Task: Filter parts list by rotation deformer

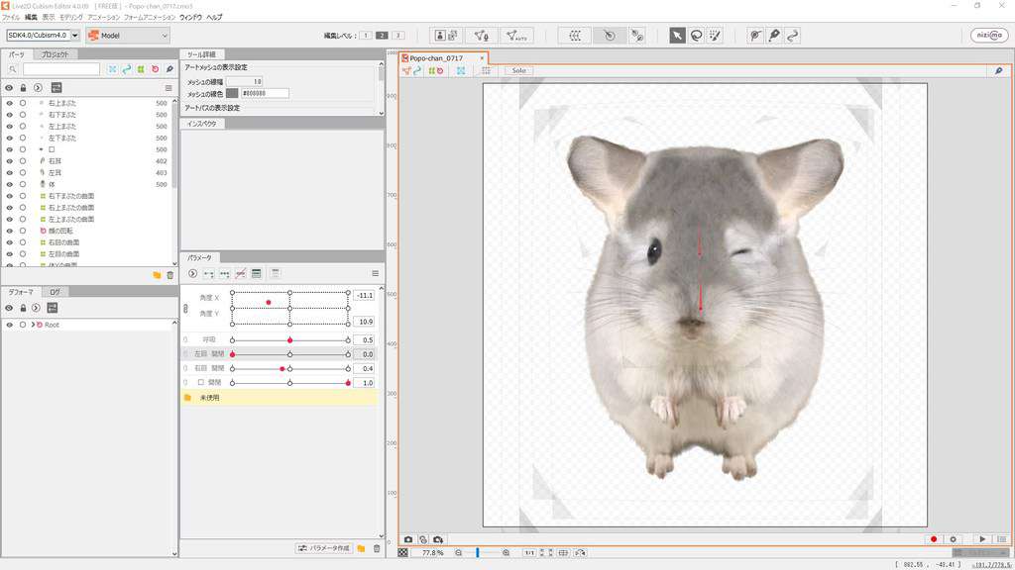Action: tap(155, 69)
